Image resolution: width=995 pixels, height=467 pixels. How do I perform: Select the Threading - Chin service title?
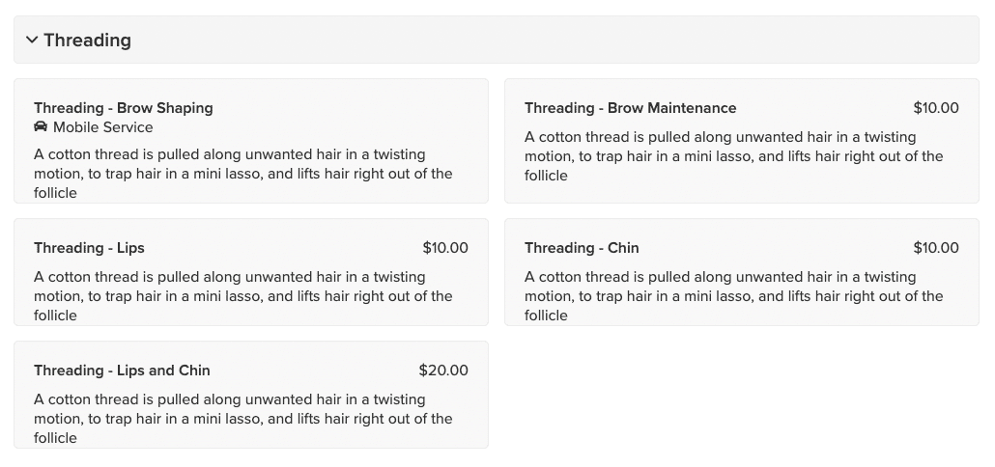pyautogui.click(x=582, y=248)
